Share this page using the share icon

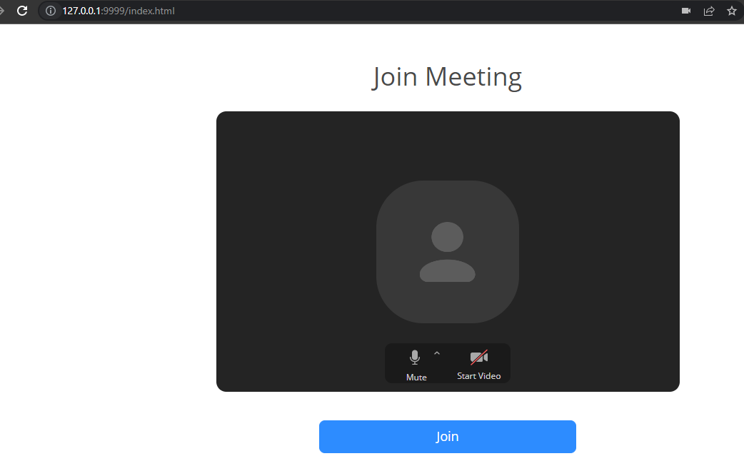(x=709, y=11)
